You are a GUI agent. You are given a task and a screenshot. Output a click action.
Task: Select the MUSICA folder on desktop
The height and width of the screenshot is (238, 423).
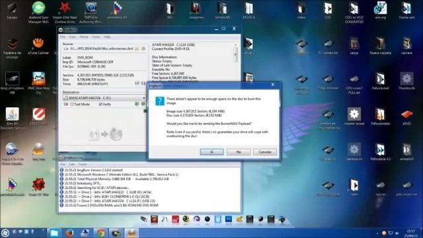(249, 11)
